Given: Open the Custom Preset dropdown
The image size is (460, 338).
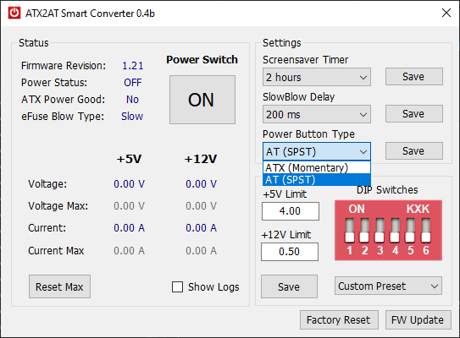Looking at the screenshot, I should click(388, 286).
